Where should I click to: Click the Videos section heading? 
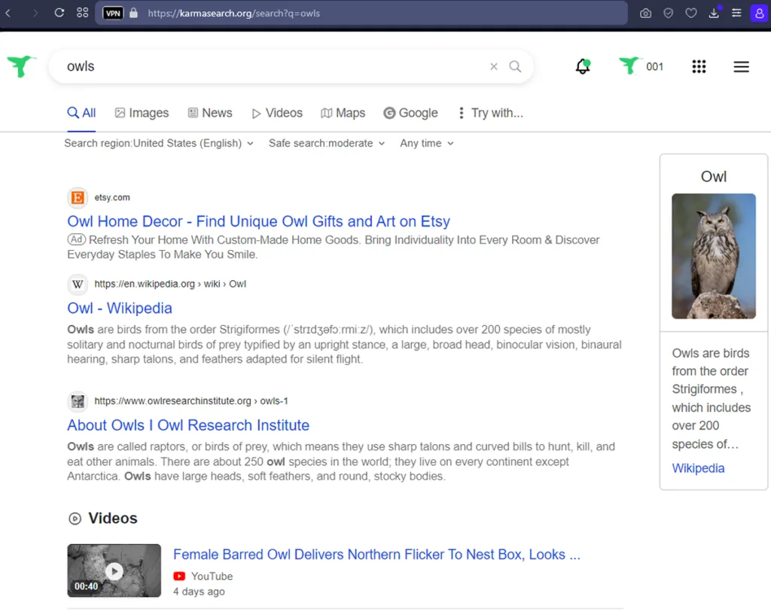(113, 518)
